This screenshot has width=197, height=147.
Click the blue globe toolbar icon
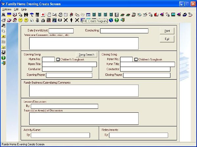pyautogui.click(x=111, y=20)
